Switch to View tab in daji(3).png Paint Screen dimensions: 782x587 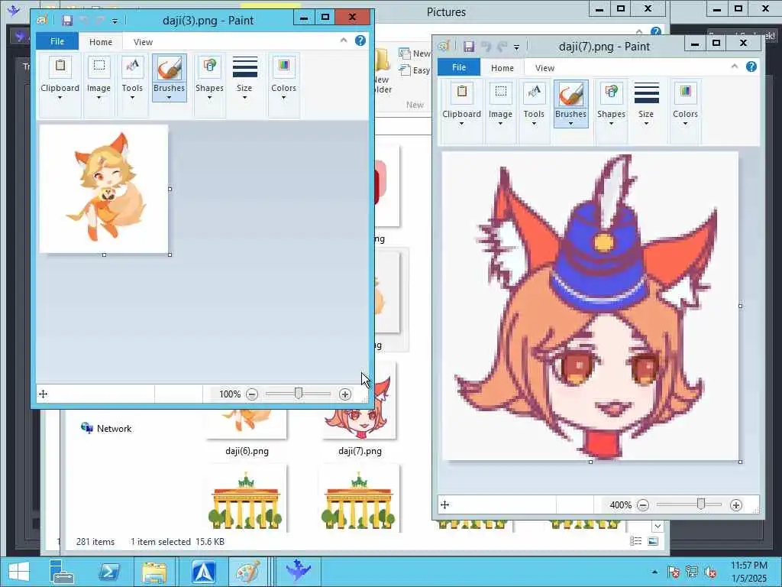click(x=143, y=42)
